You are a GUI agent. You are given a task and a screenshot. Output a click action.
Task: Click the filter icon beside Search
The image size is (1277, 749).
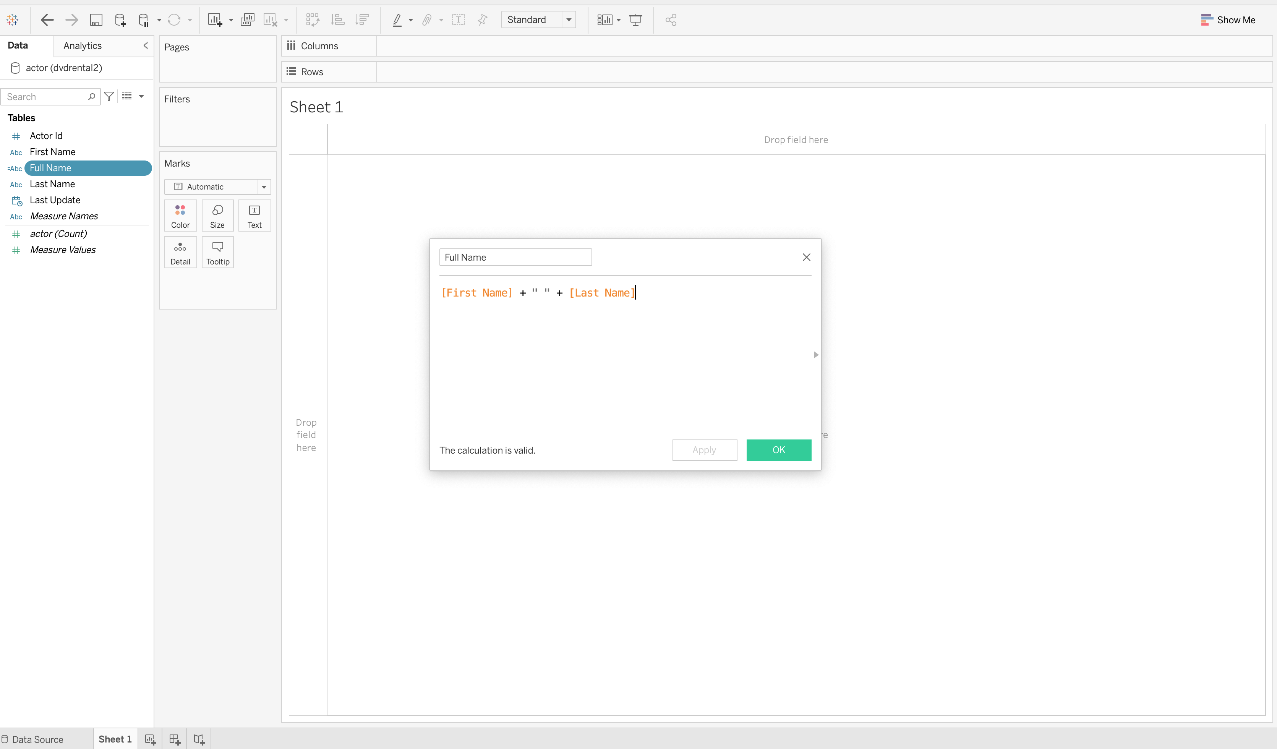coord(109,96)
